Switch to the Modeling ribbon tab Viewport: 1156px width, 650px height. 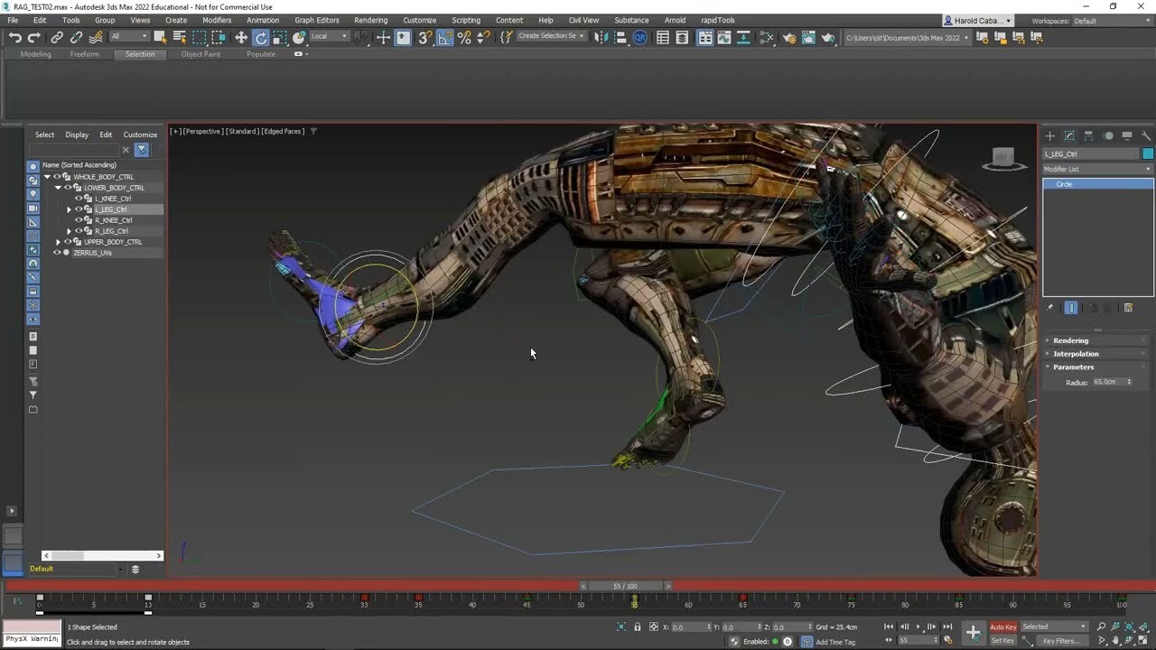[x=34, y=54]
